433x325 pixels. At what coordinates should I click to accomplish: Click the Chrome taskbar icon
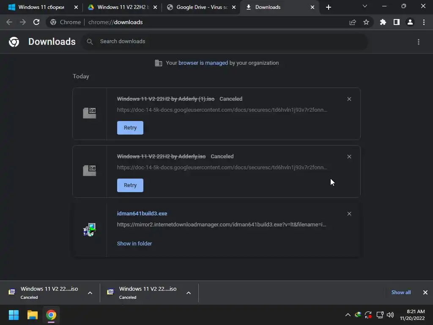click(x=51, y=315)
